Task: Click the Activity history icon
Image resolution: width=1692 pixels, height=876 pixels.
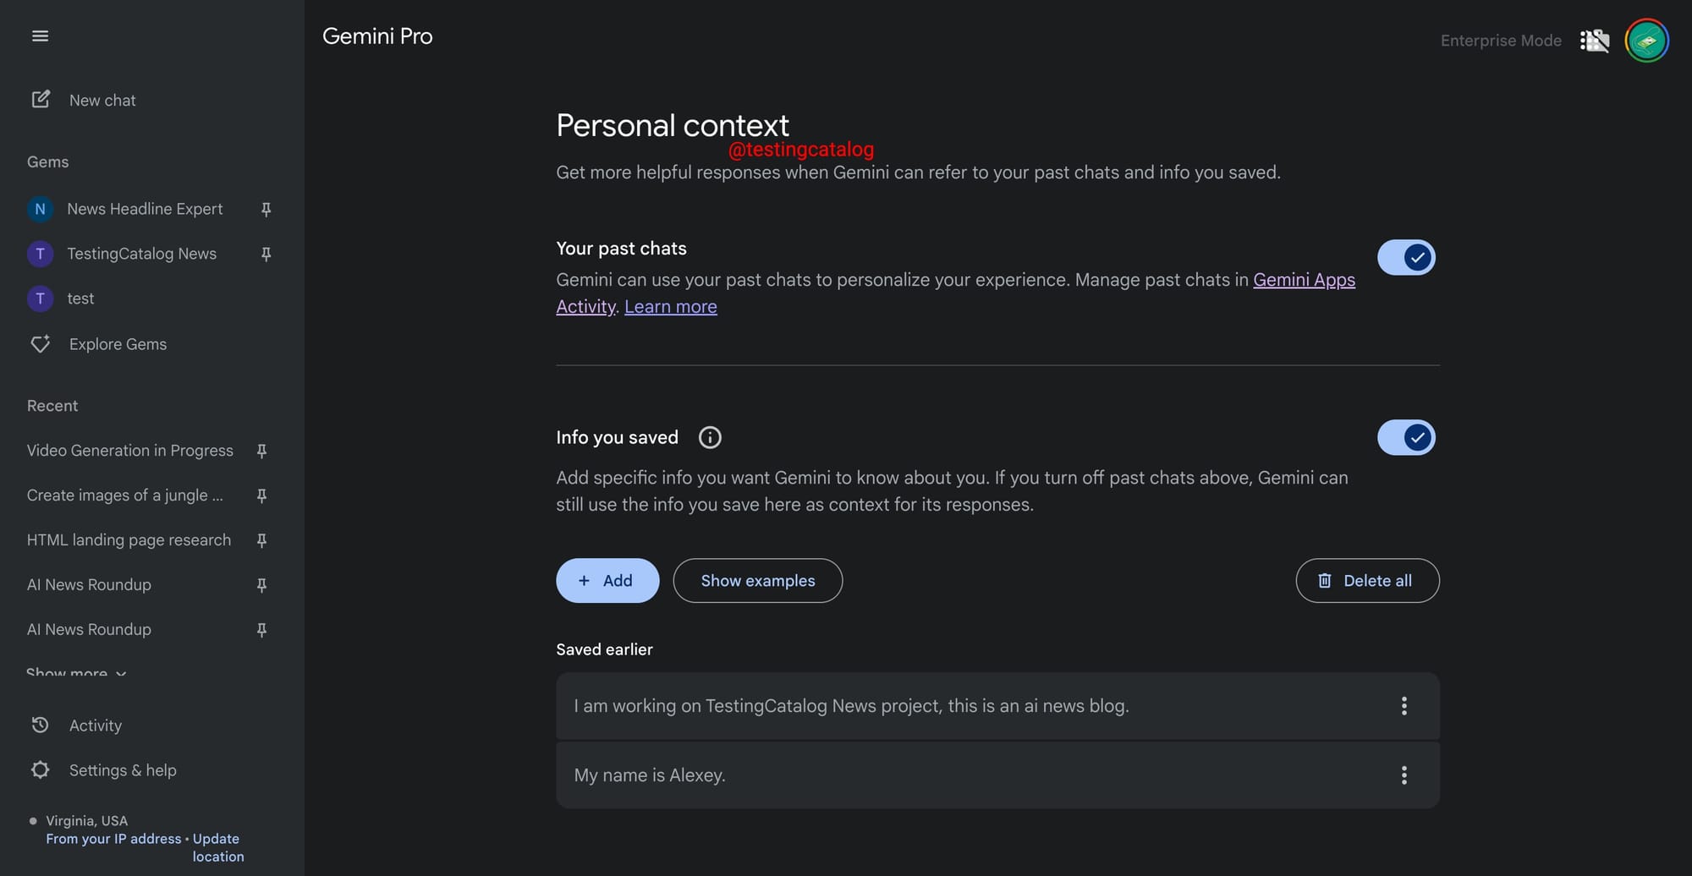Action: click(41, 725)
